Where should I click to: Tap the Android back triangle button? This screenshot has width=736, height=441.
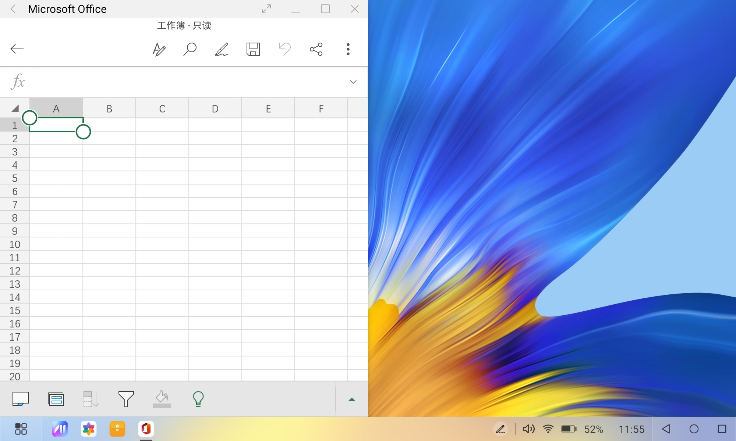666,429
